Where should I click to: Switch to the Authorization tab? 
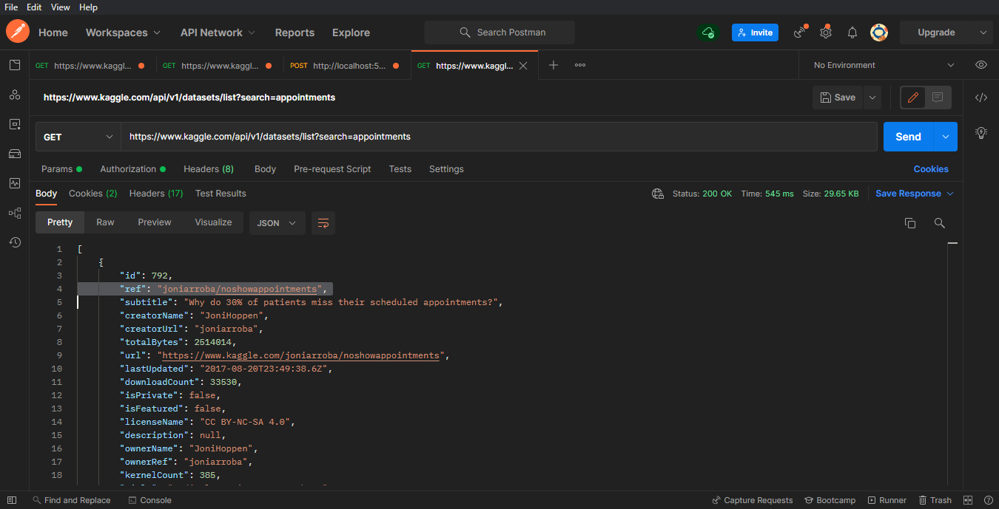tap(132, 169)
